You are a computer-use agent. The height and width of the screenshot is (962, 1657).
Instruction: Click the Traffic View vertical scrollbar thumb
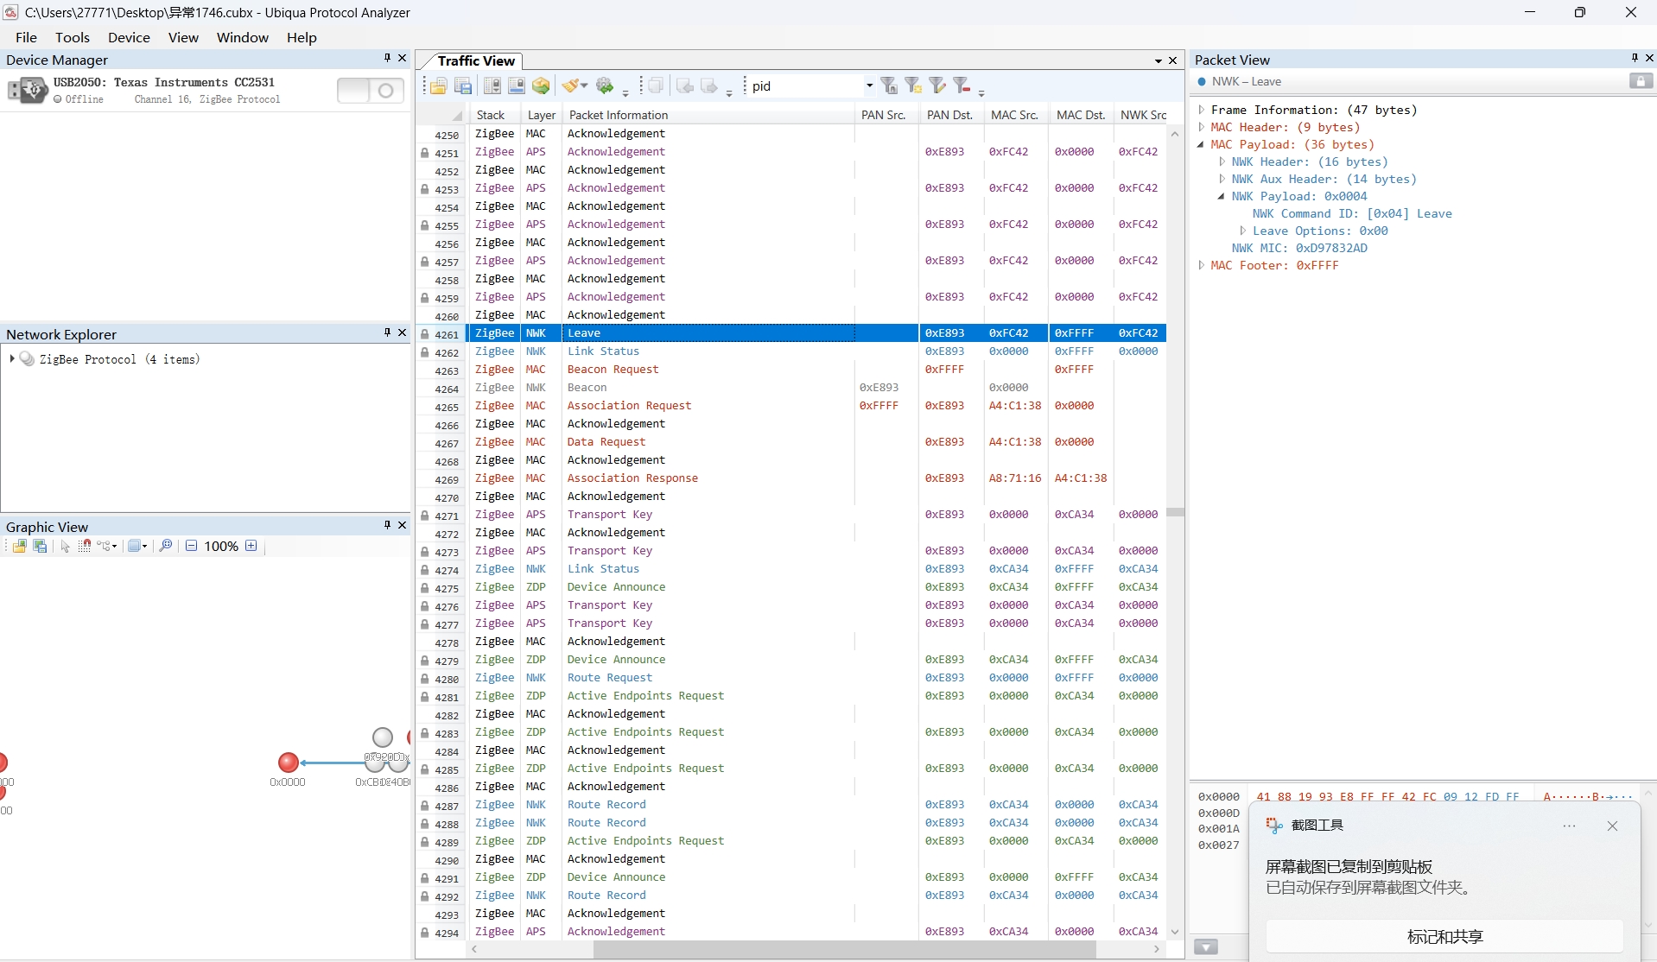[1175, 512]
